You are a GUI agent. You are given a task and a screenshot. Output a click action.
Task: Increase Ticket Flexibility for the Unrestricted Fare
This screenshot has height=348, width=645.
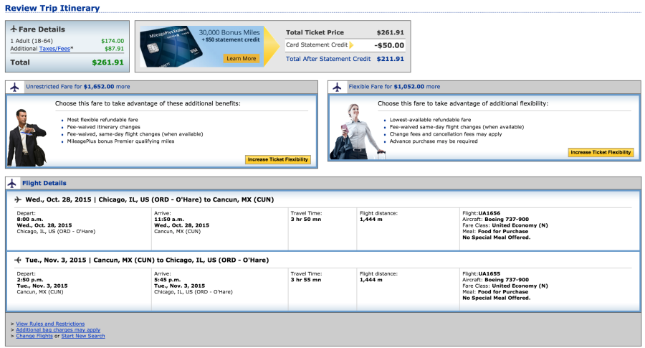pos(278,159)
